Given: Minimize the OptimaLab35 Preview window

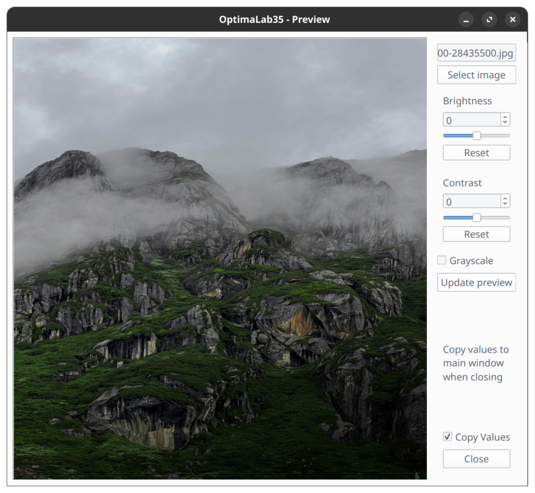Looking at the screenshot, I should pyautogui.click(x=466, y=20).
